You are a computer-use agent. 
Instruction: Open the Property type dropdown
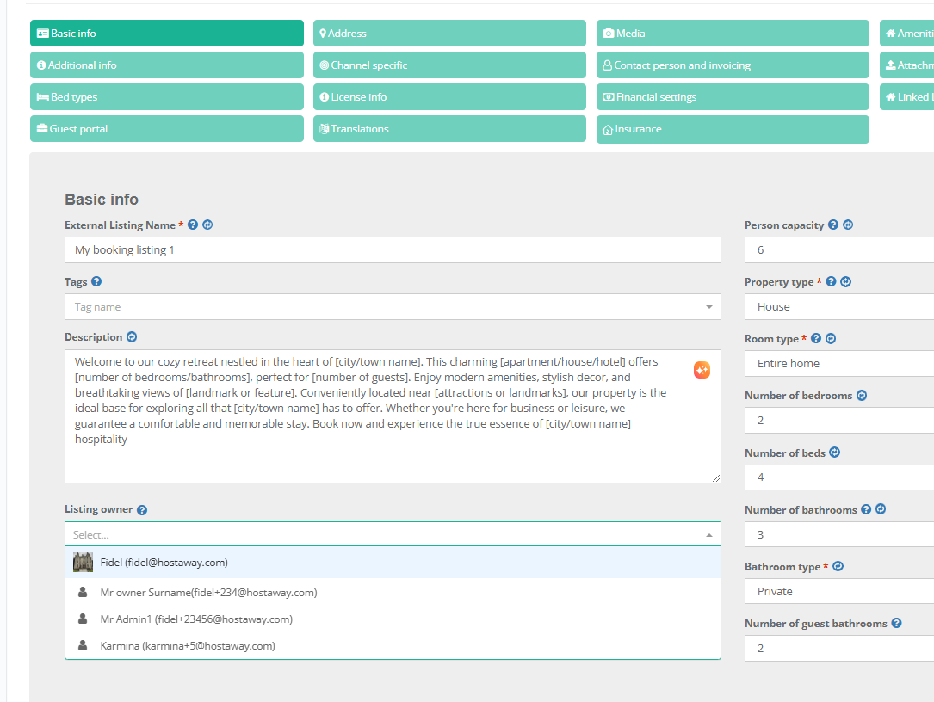coord(839,307)
